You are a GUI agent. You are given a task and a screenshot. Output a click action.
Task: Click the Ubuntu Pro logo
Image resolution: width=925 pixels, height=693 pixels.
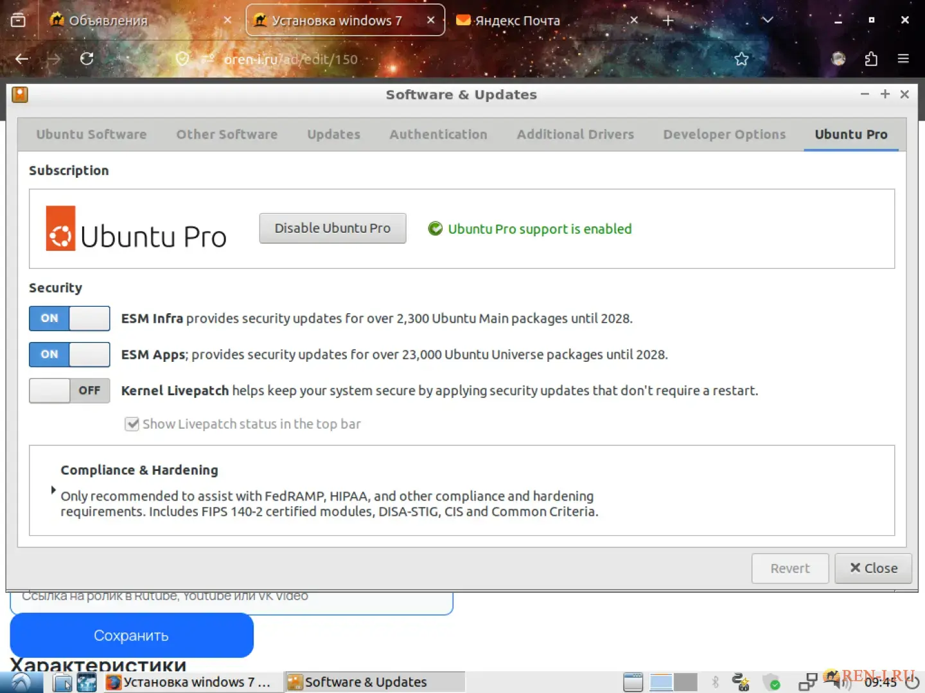coord(136,228)
